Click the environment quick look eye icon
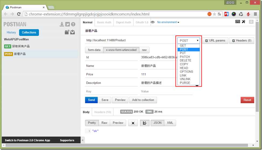Viewport: 262px width, 150px height. [x=153, y=22]
